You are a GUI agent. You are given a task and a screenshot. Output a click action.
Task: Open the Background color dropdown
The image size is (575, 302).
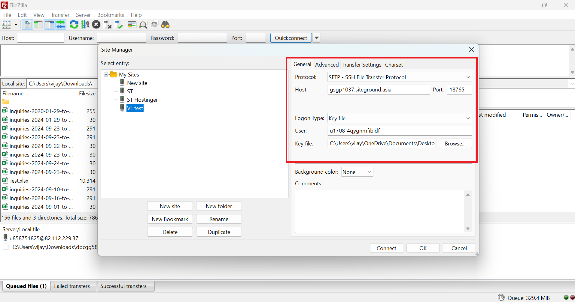[x=357, y=172]
